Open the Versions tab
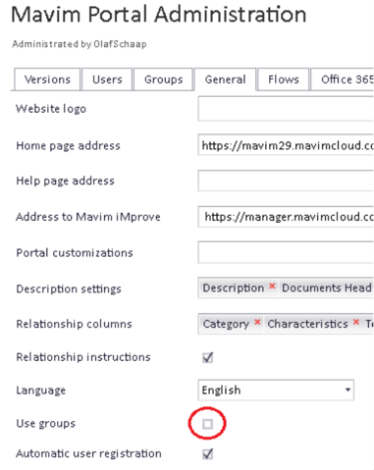This screenshot has height=470, width=374. point(47,79)
